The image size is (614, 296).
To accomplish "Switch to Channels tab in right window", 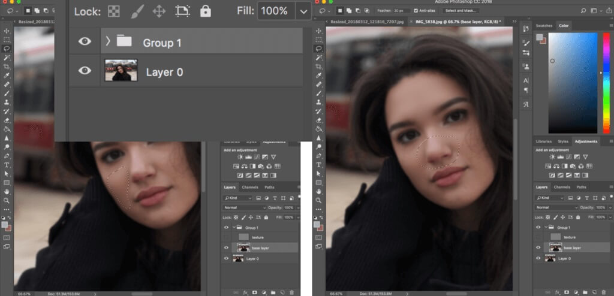I will 562,187.
